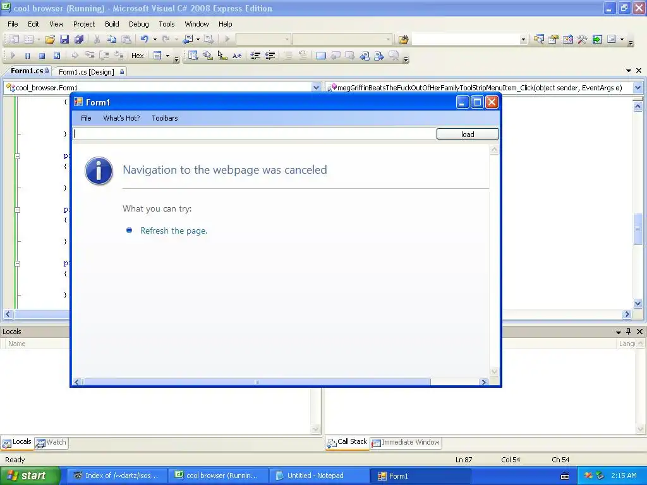Select the Call Stack tab
Screen dimensions: 647x485
348,442
